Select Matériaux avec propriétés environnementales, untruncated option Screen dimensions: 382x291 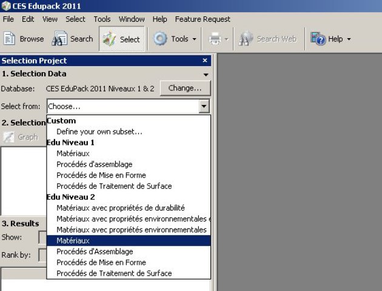coord(129,230)
